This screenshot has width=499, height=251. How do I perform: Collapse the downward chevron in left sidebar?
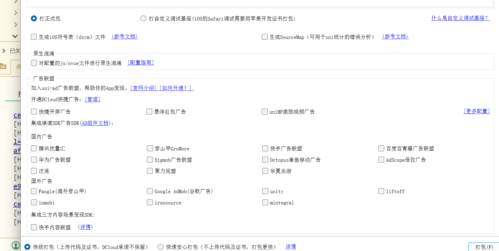[15, 36]
